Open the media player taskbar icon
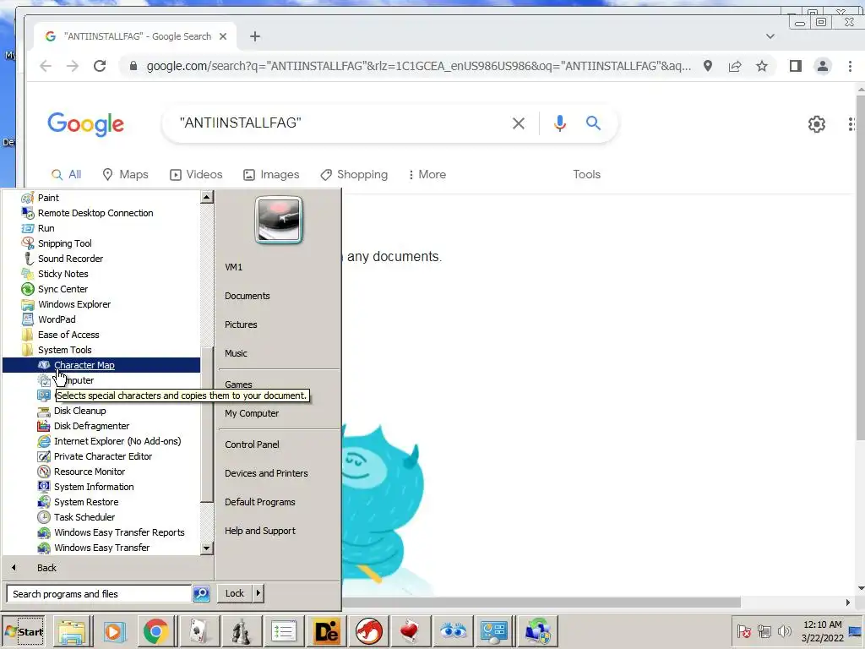This screenshot has width=865, height=649. point(114,631)
